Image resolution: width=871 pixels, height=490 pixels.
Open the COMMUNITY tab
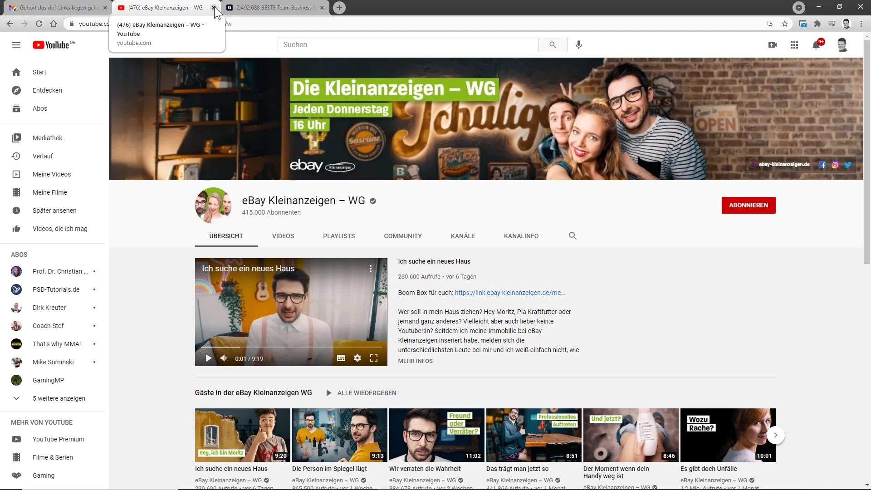(x=403, y=236)
